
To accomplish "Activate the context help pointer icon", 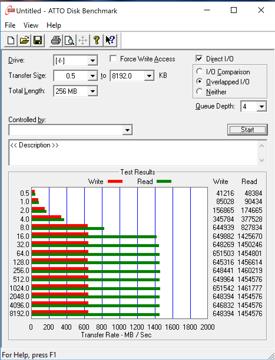I will click(x=110, y=40).
